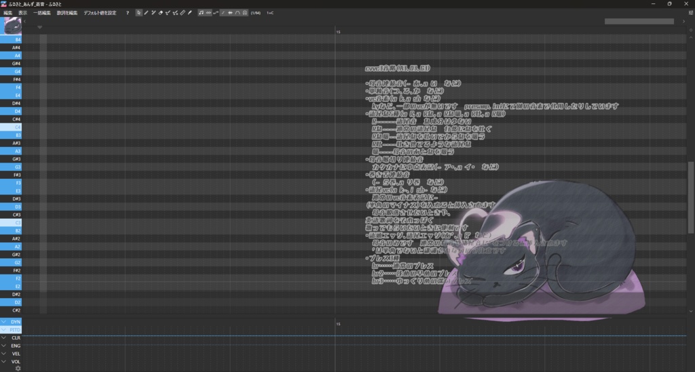The image size is (695, 372).
Task: Click the right arrow of horizontal scrollbar
Action: click(x=683, y=21)
